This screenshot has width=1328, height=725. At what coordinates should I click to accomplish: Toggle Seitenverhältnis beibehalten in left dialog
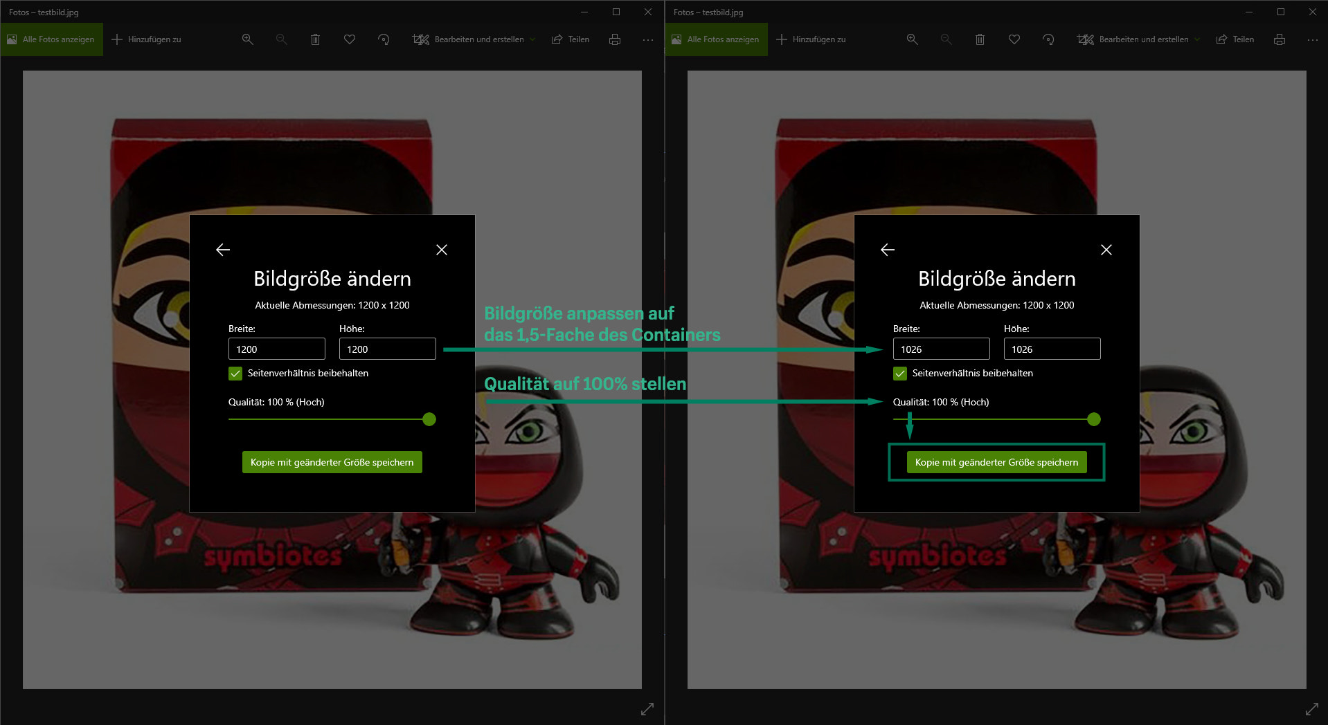tap(235, 374)
